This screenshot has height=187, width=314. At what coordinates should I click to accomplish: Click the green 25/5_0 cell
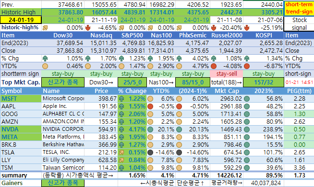pyautogui.click(x=133, y=82)
